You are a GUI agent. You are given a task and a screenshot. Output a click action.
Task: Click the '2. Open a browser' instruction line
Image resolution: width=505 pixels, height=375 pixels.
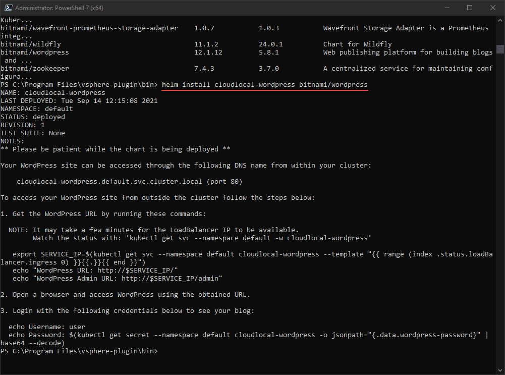(125, 294)
